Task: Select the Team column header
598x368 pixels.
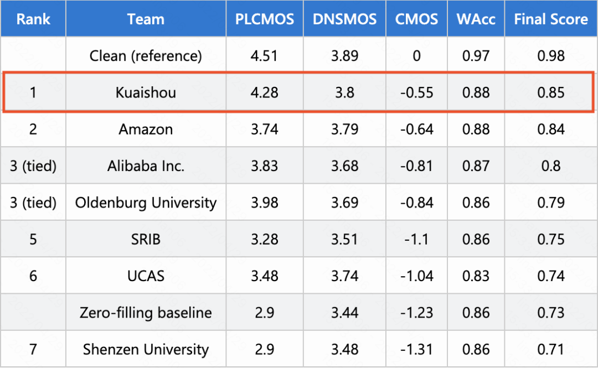Action: [x=146, y=19]
